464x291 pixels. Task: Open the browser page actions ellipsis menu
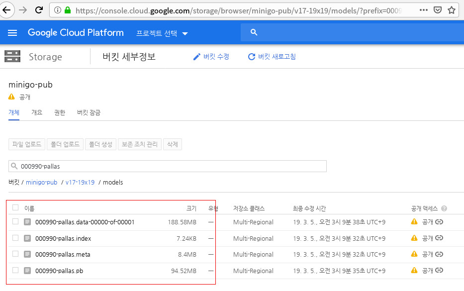[x=423, y=10]
